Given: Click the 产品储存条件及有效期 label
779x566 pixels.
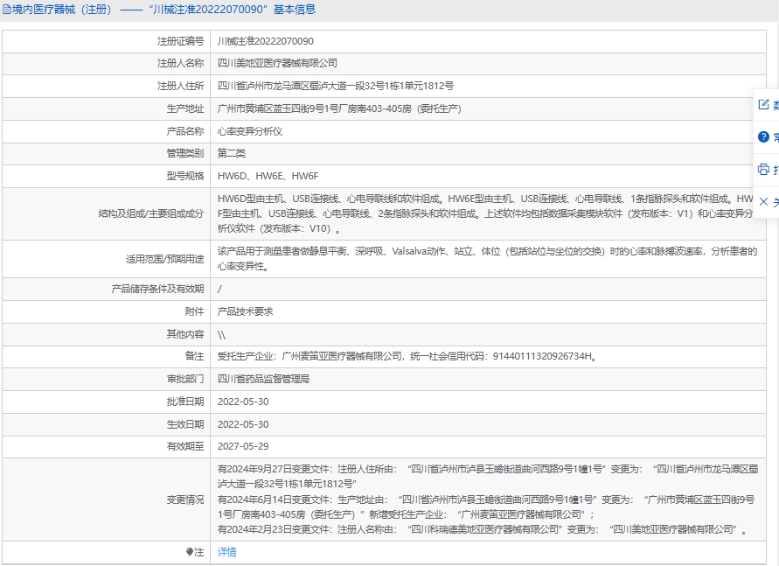Looking at the screenshot, I should pyautogui.click(x=158, y=289).
